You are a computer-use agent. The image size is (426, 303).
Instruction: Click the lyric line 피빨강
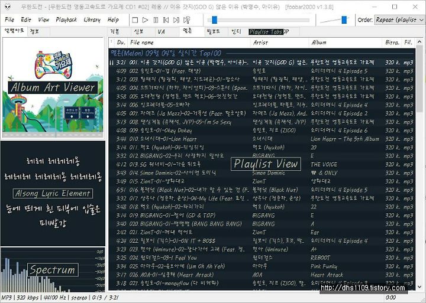click(53, 223)
